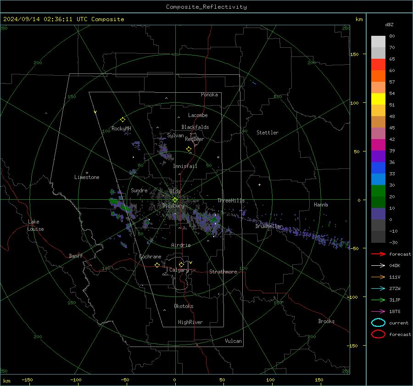Click the cyan current ellipse legend icon

(x=378, y=323)
